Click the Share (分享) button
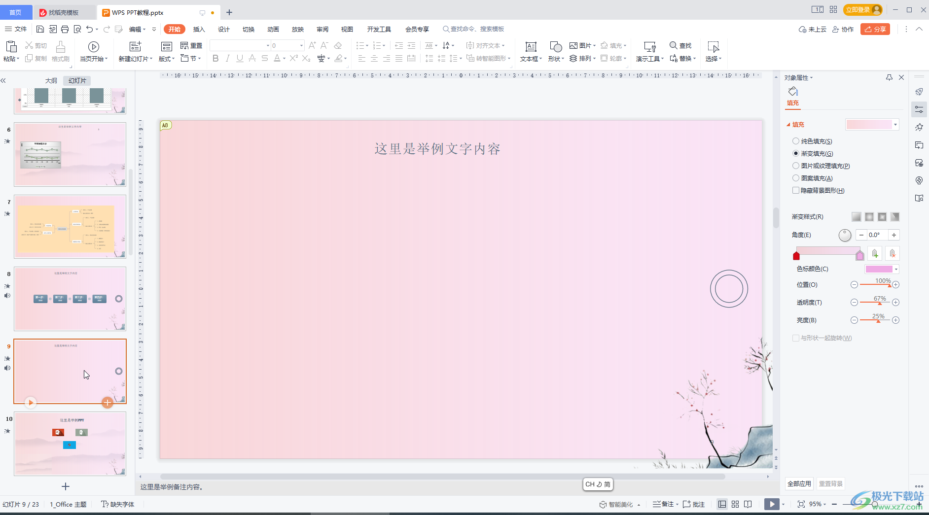Viewport: 929px width, 515px height. pos(875,29)
